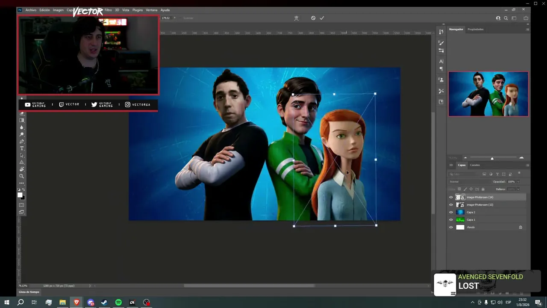Viewport: 547px width, 308px height.
Task: Cancel the transform with the circle-slash icon
Action: 313,18
